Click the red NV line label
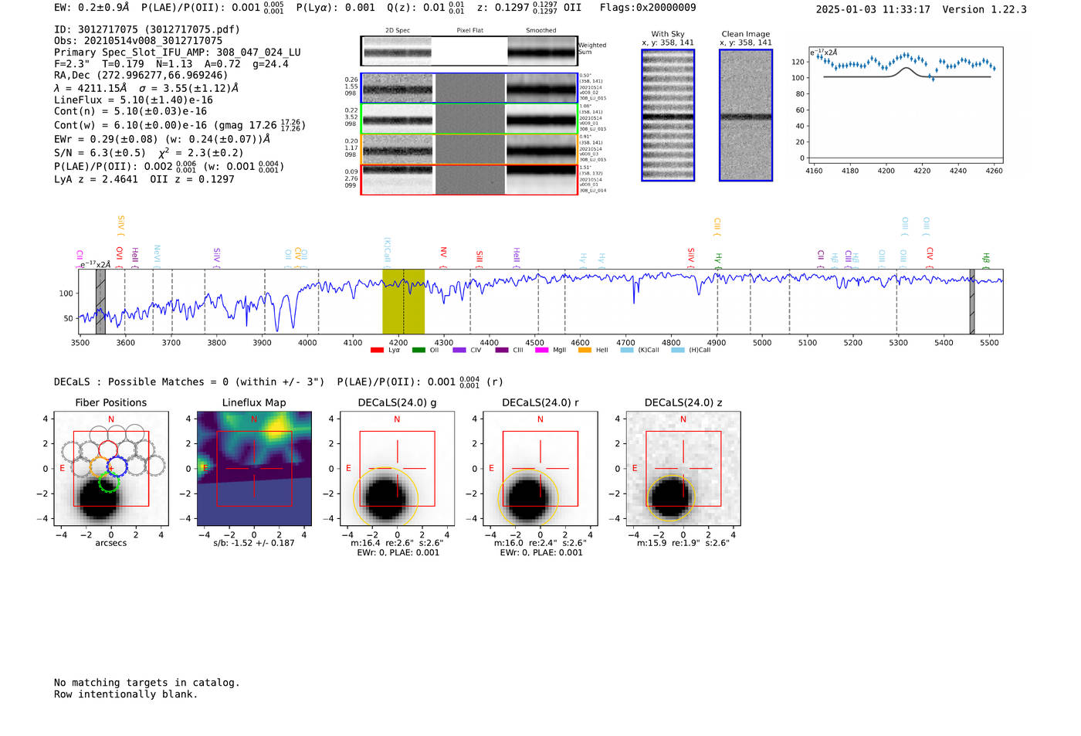1081x736 pixels. 444,256
